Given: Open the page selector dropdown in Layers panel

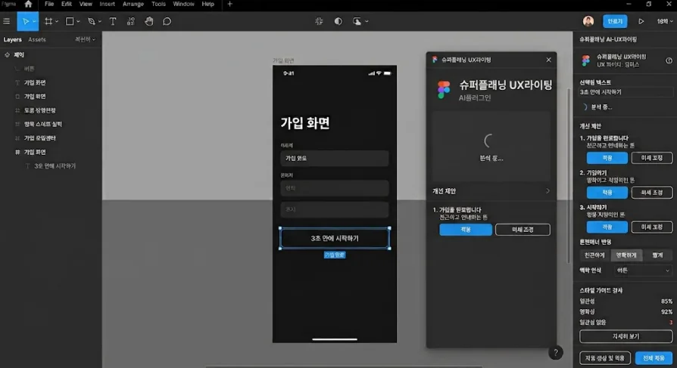Looking at the screenshot, I should [85, 39].
